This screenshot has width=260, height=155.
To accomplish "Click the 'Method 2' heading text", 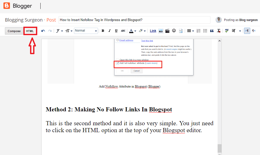I will click(x=109, y=110).
